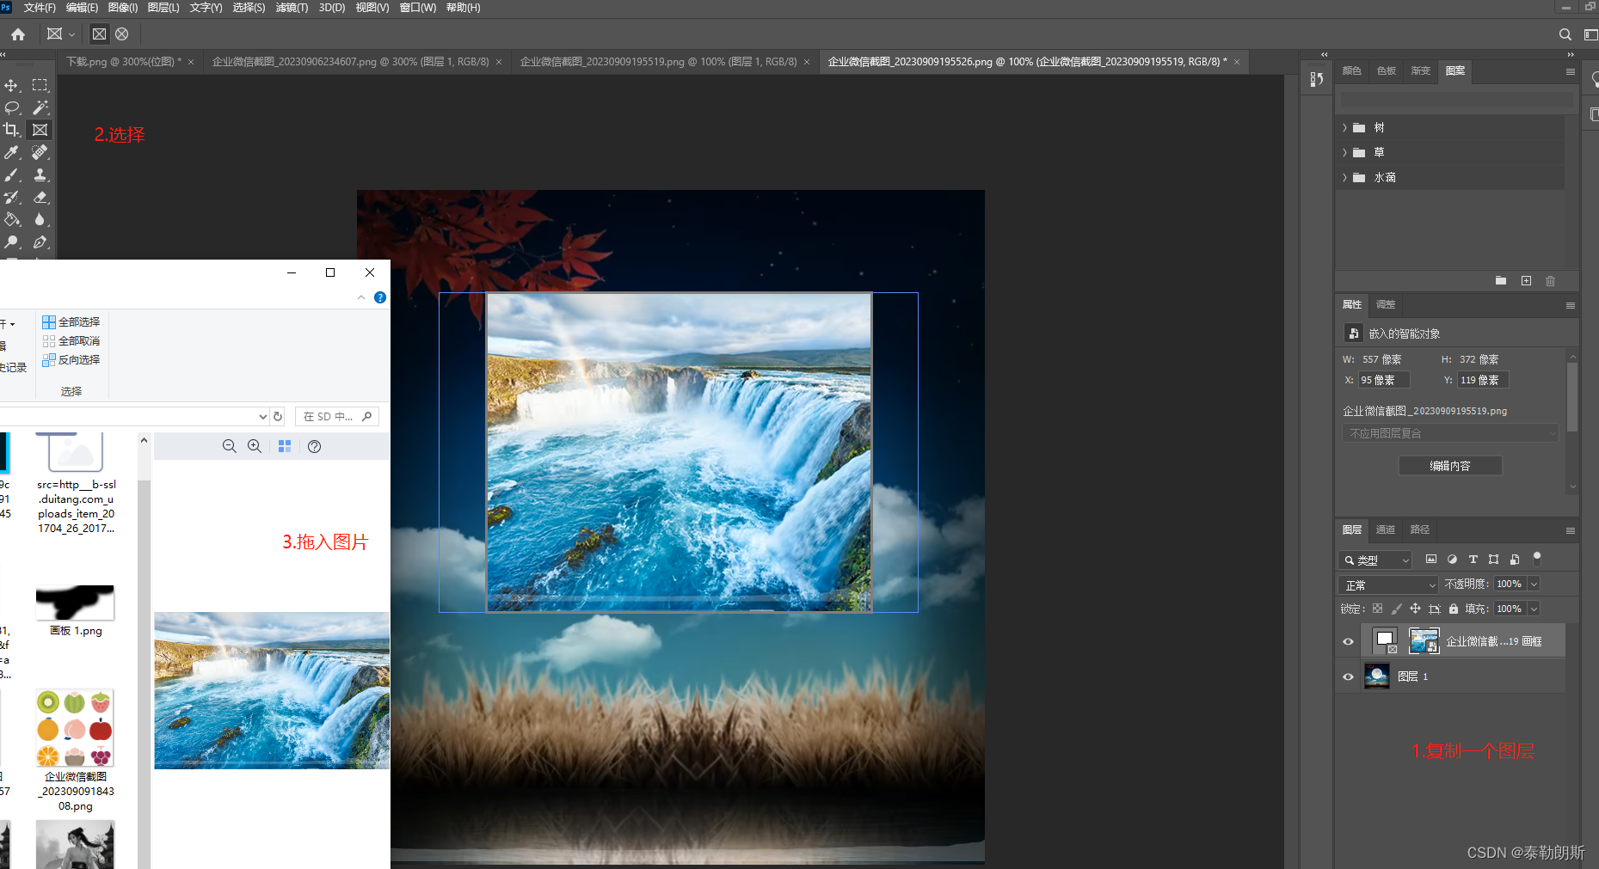Screen dimensions: 1599x869
Task: Select the Magic Wand tool
Action: click(x=40, y=107)
